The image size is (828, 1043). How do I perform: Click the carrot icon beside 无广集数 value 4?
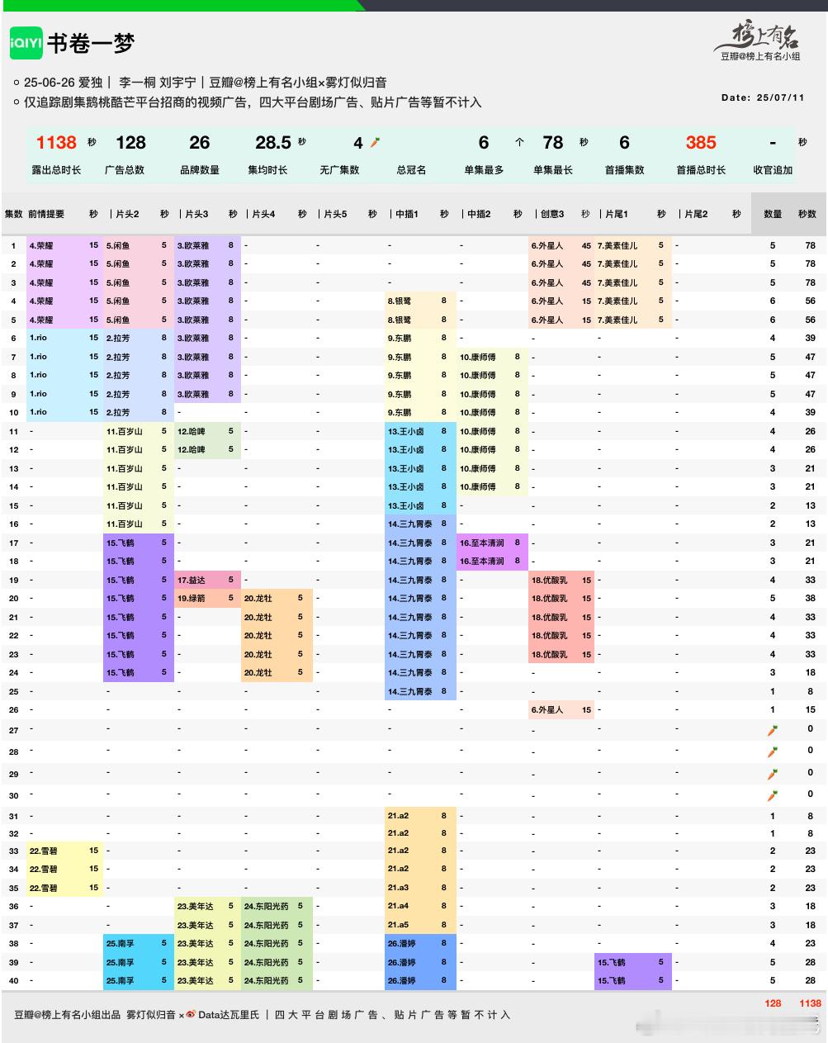coord(375,142)
